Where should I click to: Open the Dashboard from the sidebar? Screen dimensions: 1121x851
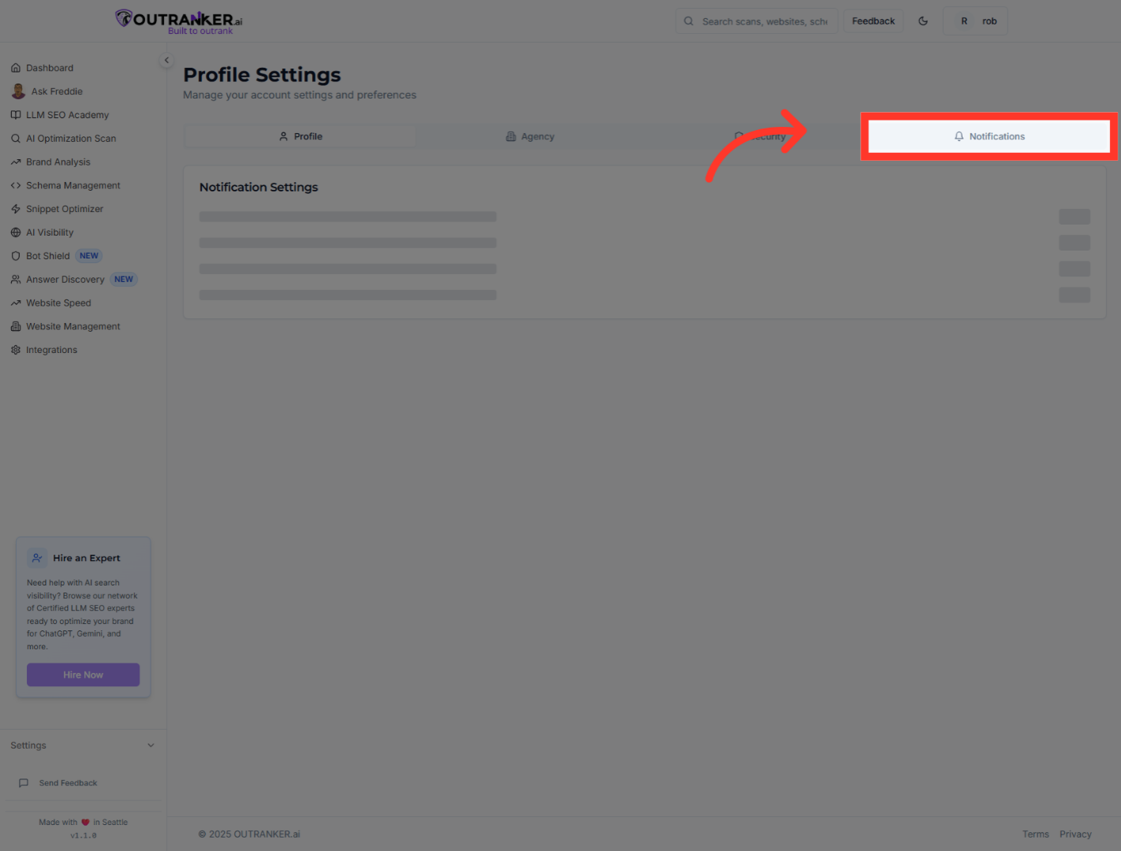click(50, 68)
